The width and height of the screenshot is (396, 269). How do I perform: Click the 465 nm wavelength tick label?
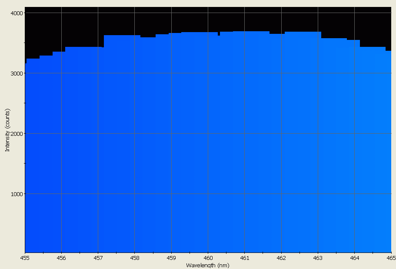pyautogui.click(x=390, y=257)
